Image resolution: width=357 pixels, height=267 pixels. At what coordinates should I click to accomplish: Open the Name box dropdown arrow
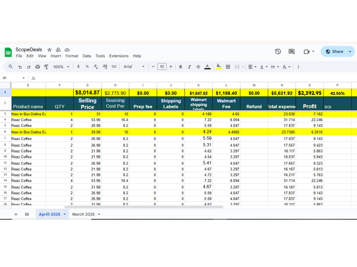point(24,78)
